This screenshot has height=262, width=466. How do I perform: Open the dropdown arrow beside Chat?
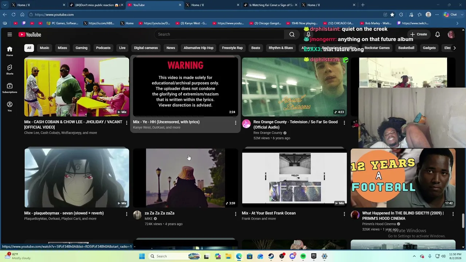tap(461, 15)
